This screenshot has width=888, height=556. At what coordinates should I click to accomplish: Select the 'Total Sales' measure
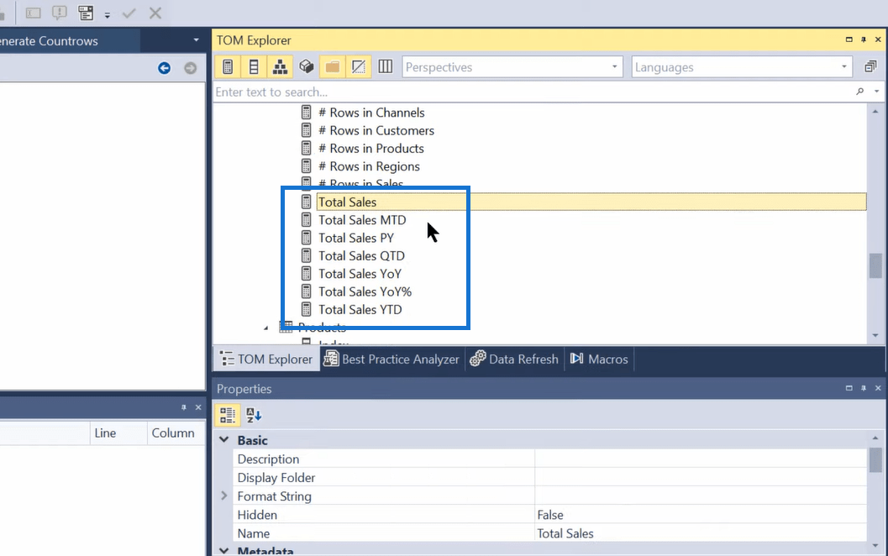pyautogui.click(x=347, y=202)
